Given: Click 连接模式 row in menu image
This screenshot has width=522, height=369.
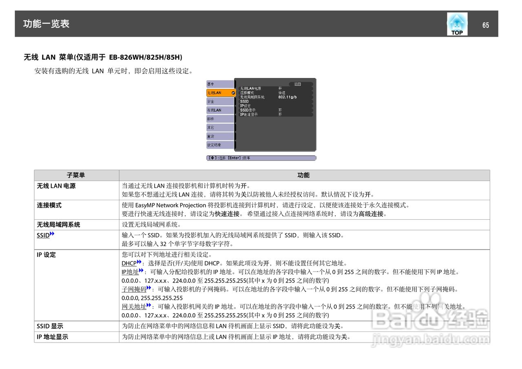Looking at the screenshot, I should pos(276,93).
